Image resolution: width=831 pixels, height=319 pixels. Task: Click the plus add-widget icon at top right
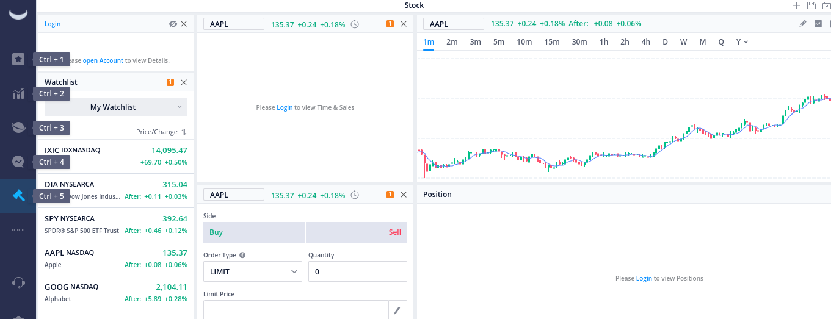coord(796,5)
